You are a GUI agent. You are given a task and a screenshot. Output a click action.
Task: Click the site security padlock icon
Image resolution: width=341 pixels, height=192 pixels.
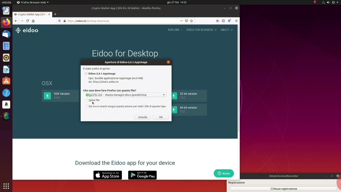pyautogui.click(x=64, y=21)
